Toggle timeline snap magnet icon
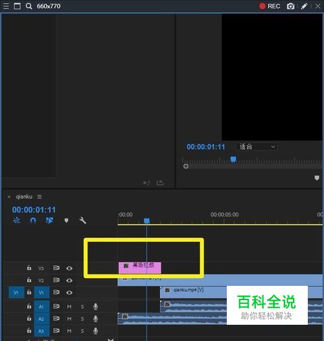 (33, 220)
